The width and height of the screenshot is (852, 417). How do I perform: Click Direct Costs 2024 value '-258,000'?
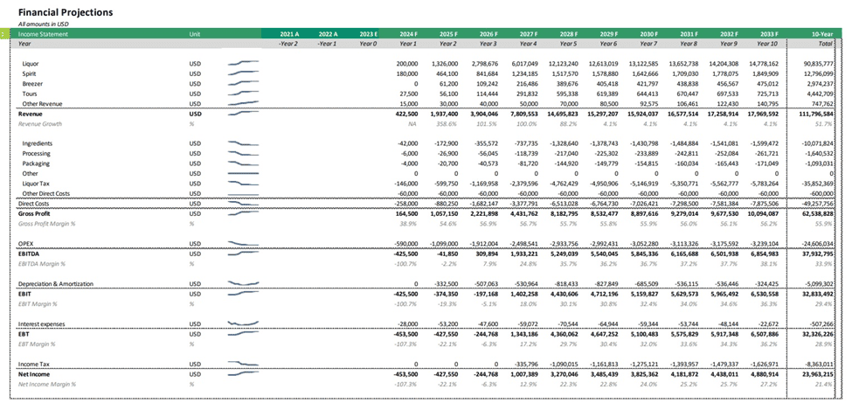pos(407,204)
